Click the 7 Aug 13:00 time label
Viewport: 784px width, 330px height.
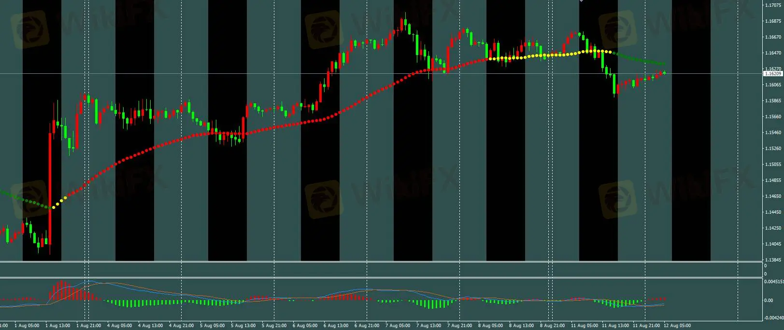point(429,326)
